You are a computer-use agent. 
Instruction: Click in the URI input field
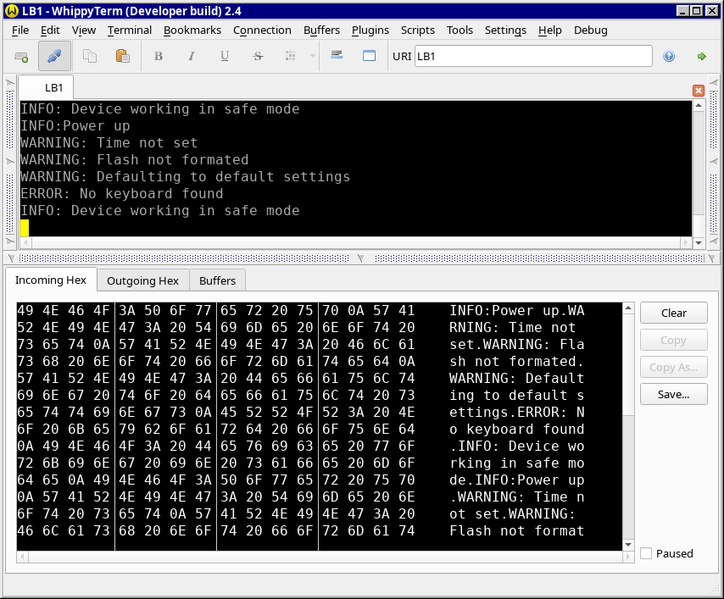533,56
